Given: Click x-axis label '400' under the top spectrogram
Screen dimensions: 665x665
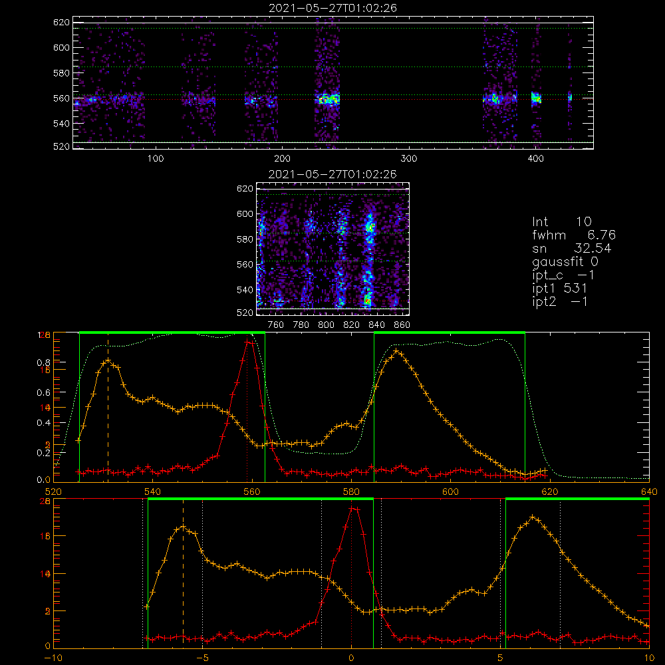Looking at the screenshot, I should (x=535, y=159).
